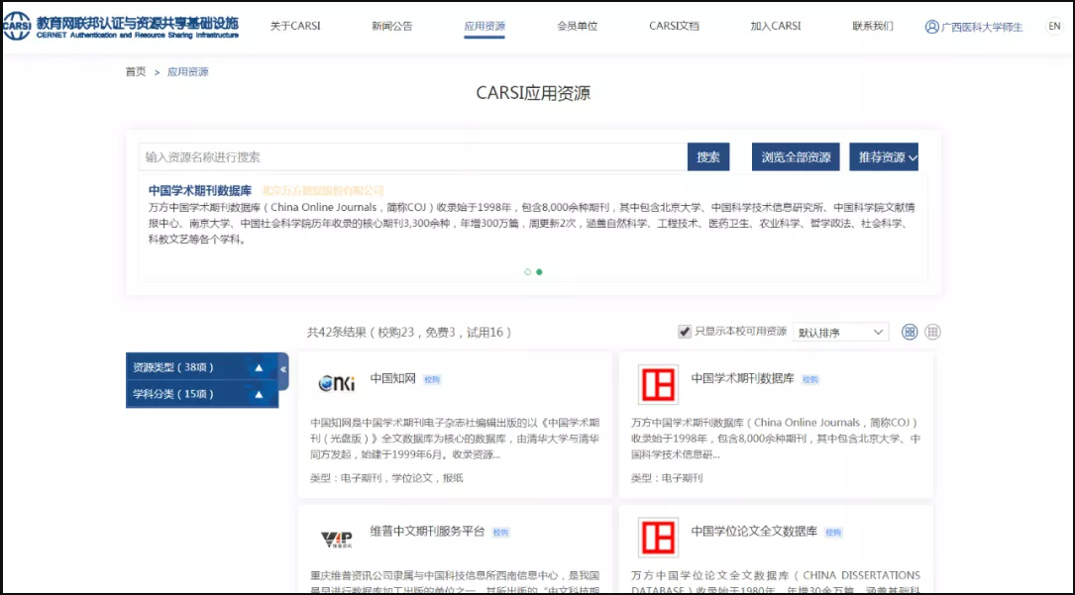Open 会员单位 menu

(578, 26)
